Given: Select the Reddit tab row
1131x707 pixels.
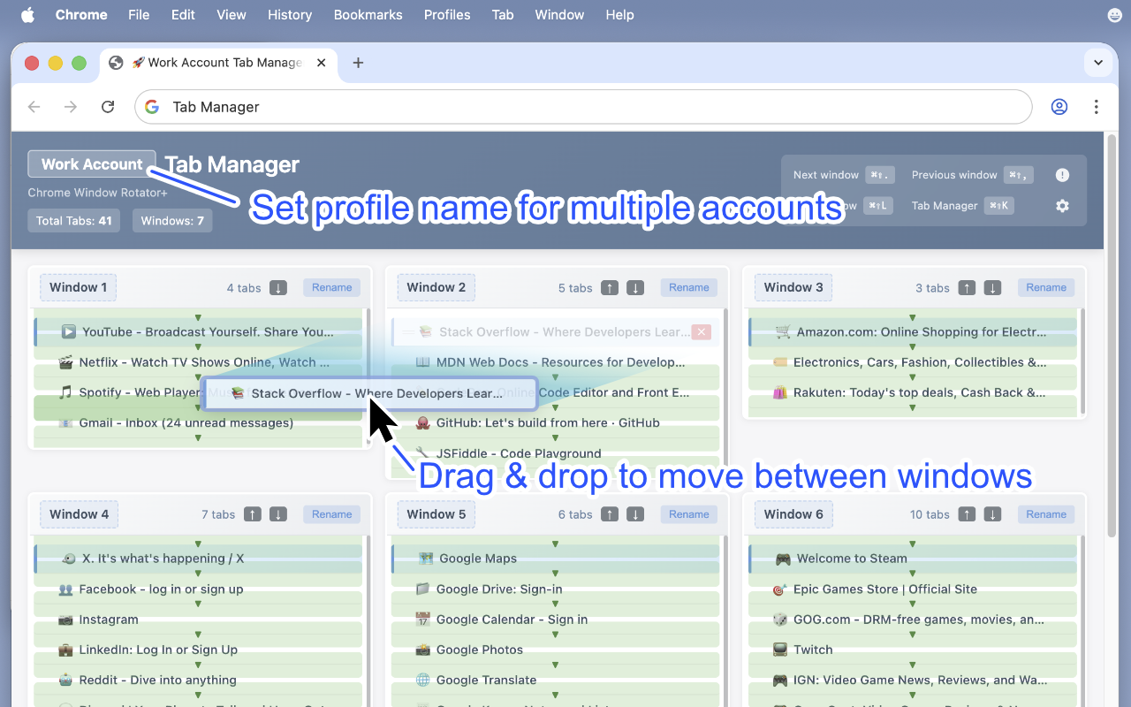Looking at the screenshot, I should 198,680.
